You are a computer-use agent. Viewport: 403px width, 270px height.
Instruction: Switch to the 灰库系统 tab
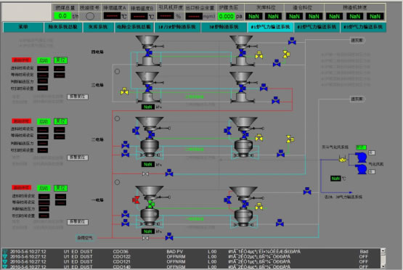(x=98, y=27)
